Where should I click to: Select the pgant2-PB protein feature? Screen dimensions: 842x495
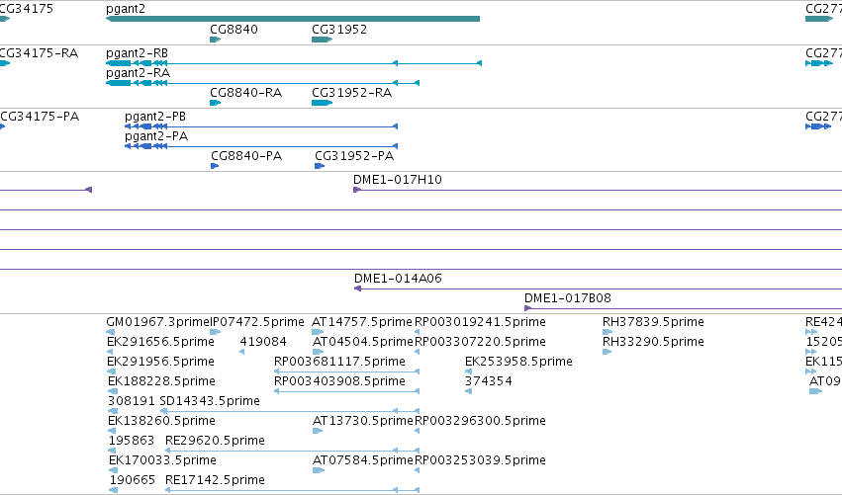pos(261,126)
